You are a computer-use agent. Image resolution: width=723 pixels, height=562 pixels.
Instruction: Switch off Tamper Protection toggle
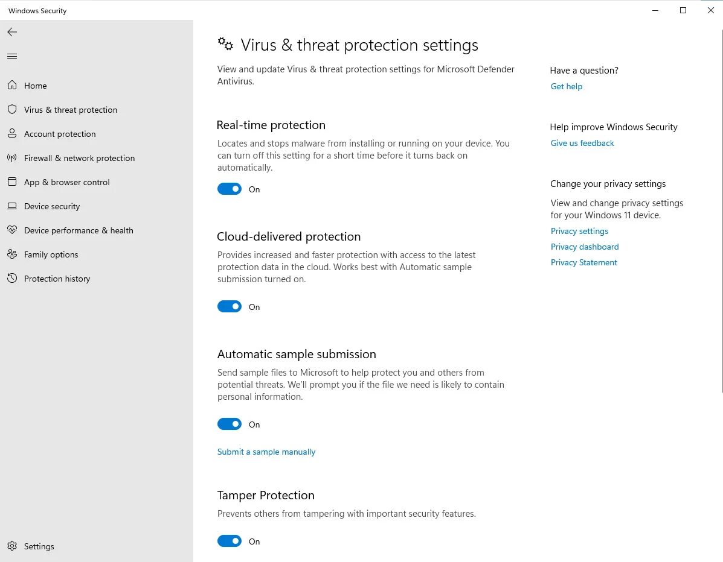(230, 541)
